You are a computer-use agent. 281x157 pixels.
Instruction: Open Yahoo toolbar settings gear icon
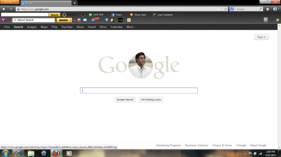point(277,20)
